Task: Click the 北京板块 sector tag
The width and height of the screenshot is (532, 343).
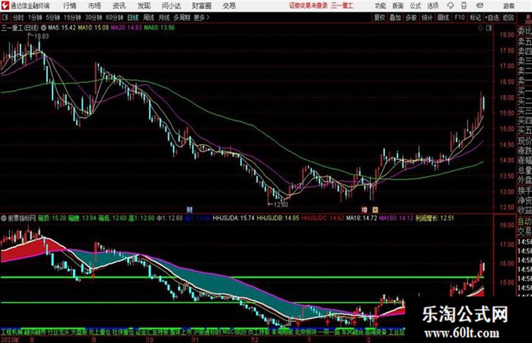Action: 305,332
